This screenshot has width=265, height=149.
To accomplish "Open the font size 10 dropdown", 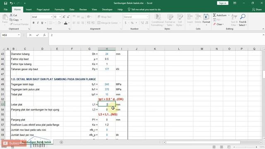I will (x=60, y=17).
